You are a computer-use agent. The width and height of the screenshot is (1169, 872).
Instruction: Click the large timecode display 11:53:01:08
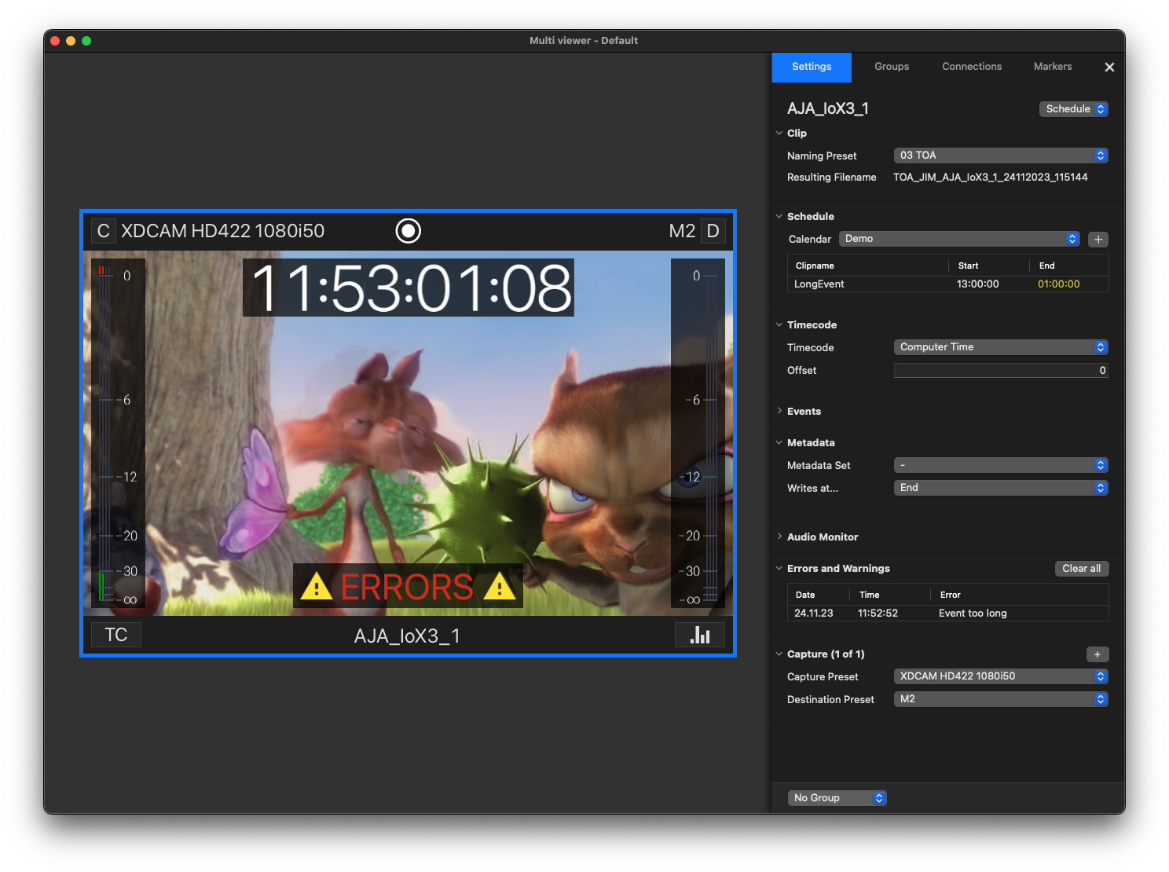click(409, 288)
